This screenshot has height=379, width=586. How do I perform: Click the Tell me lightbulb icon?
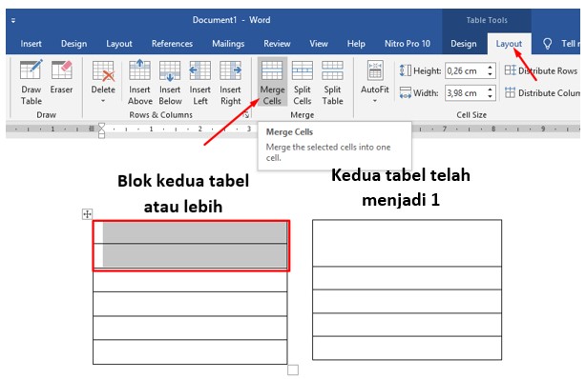coord(547,44)
